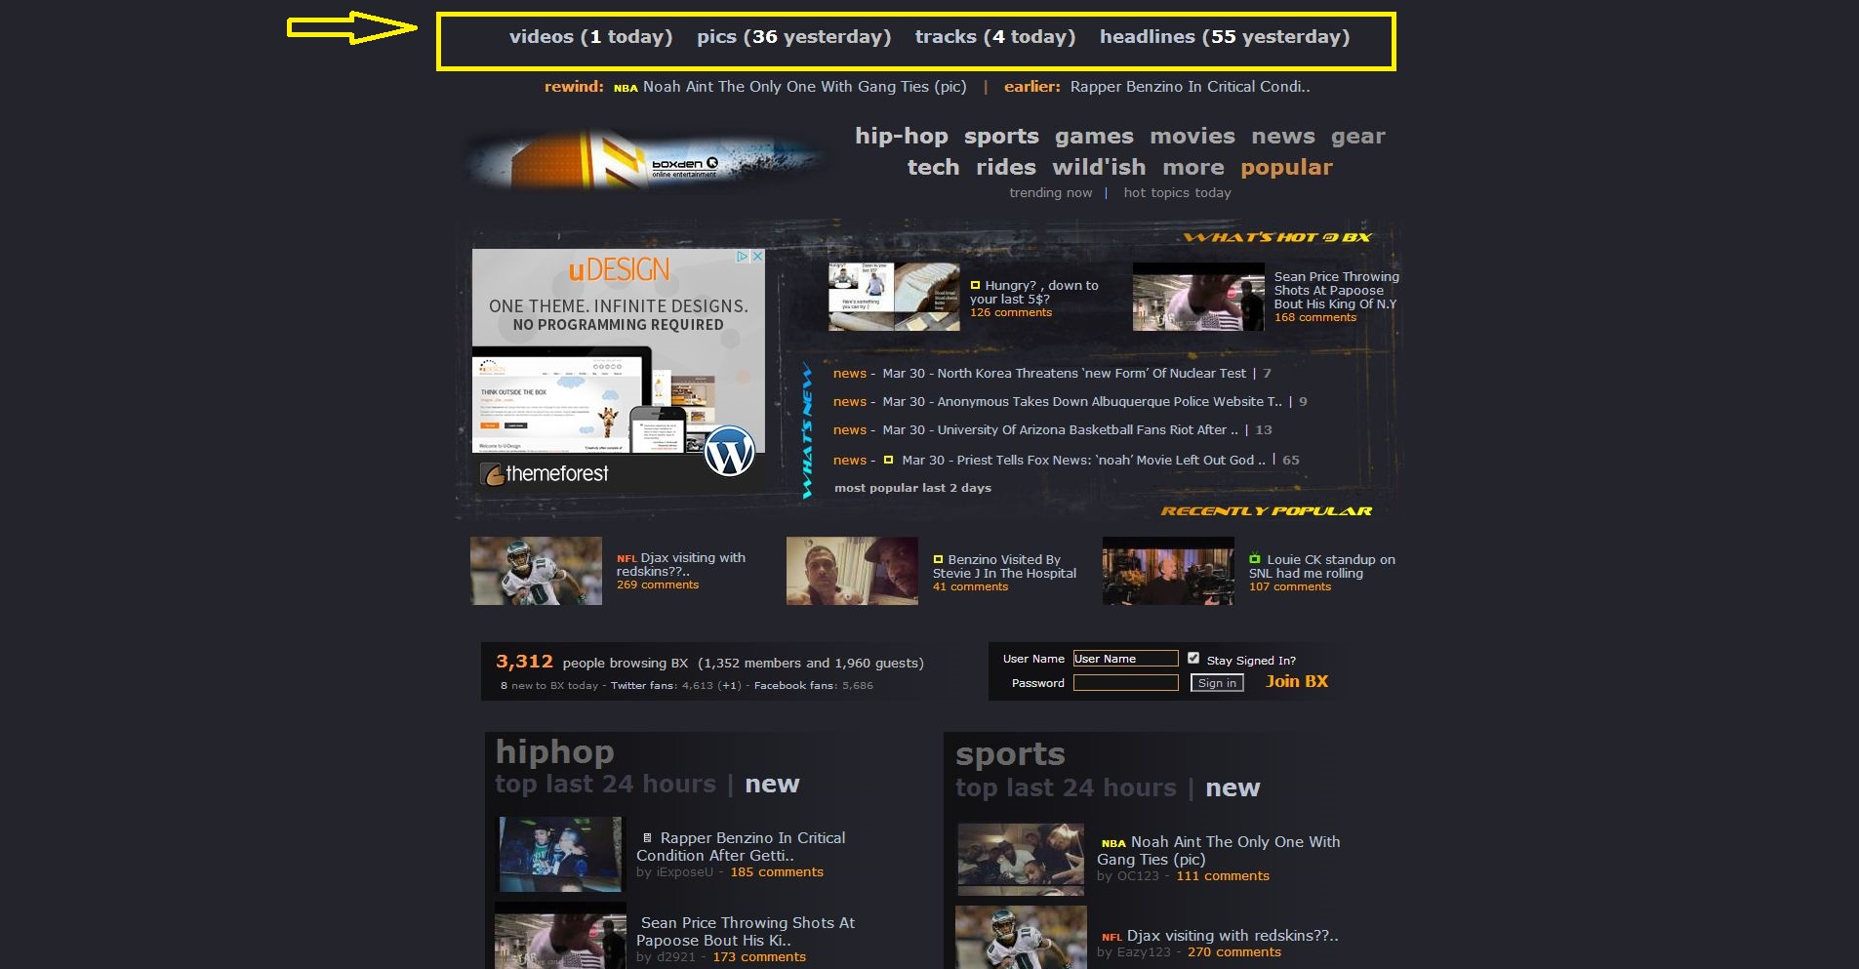
Task: Switch hiphop section to 'new' tab
Action: tap(772, 785)
